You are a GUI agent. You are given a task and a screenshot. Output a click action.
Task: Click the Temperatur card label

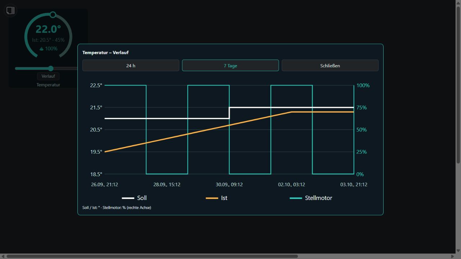(48, 85)
